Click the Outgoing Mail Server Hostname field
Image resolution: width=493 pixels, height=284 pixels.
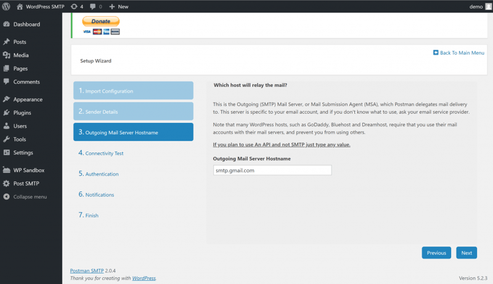click(x=272, y=170)
